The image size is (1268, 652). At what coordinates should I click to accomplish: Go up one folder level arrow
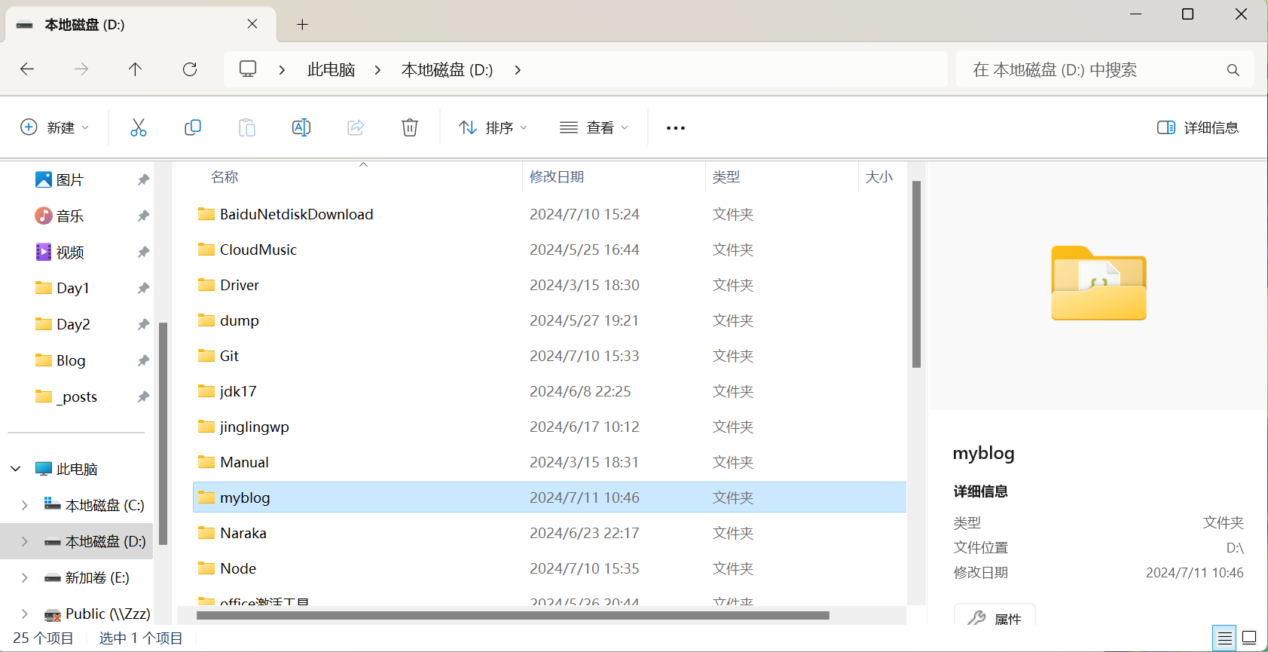click(136, 69)
